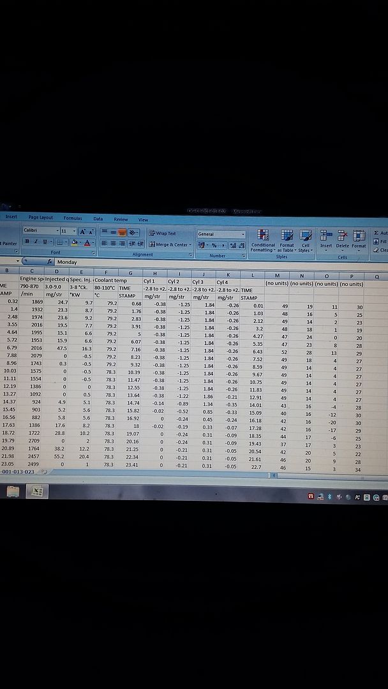
Task: Open the View ribbon tab
Action: (x=143, y=219)
